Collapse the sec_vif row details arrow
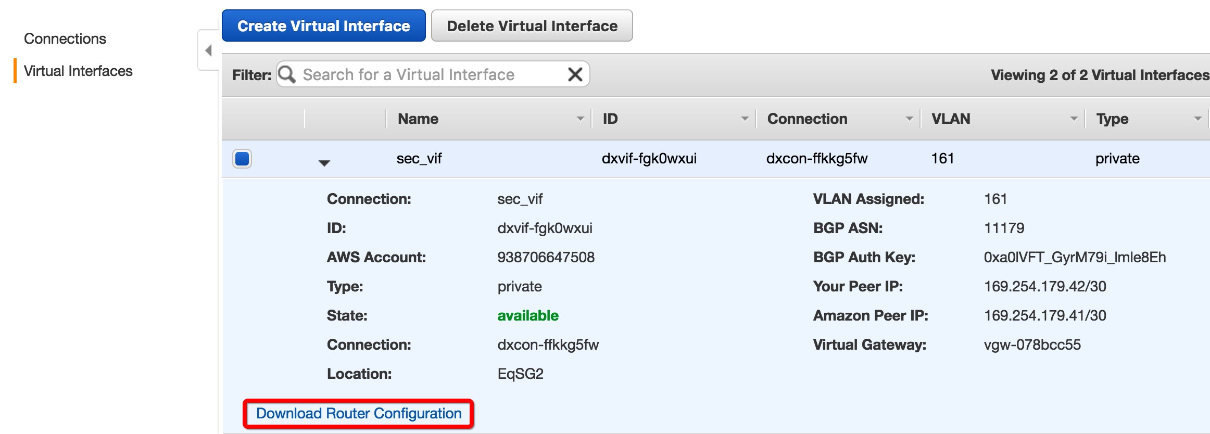1210x434 pixels. [x=324, y=163]
